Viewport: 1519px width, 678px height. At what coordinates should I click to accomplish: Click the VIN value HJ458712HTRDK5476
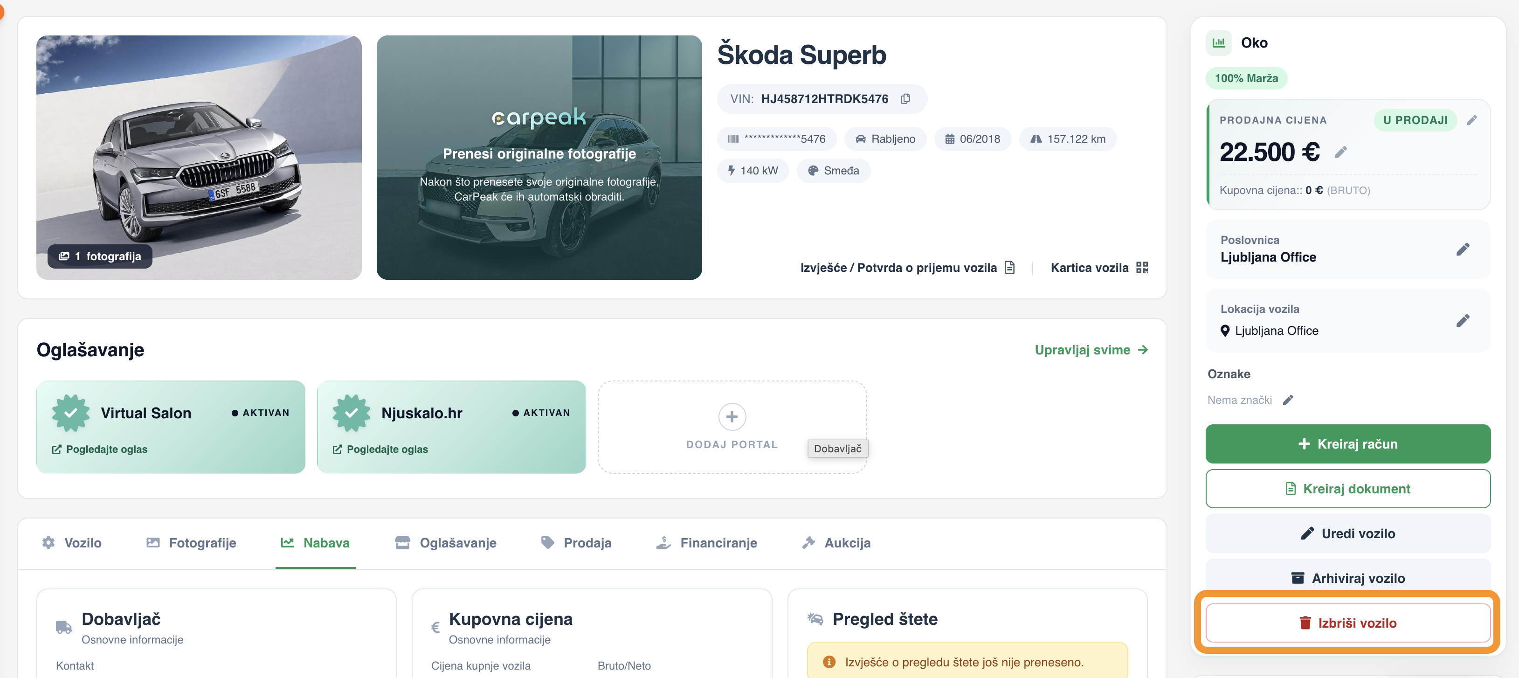[824, 98]
